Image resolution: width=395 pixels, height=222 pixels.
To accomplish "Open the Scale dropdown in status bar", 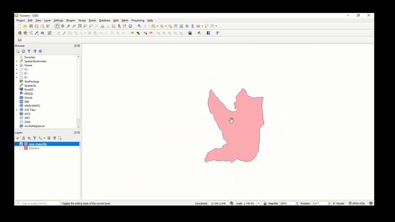I will click(x=259, y=203).
